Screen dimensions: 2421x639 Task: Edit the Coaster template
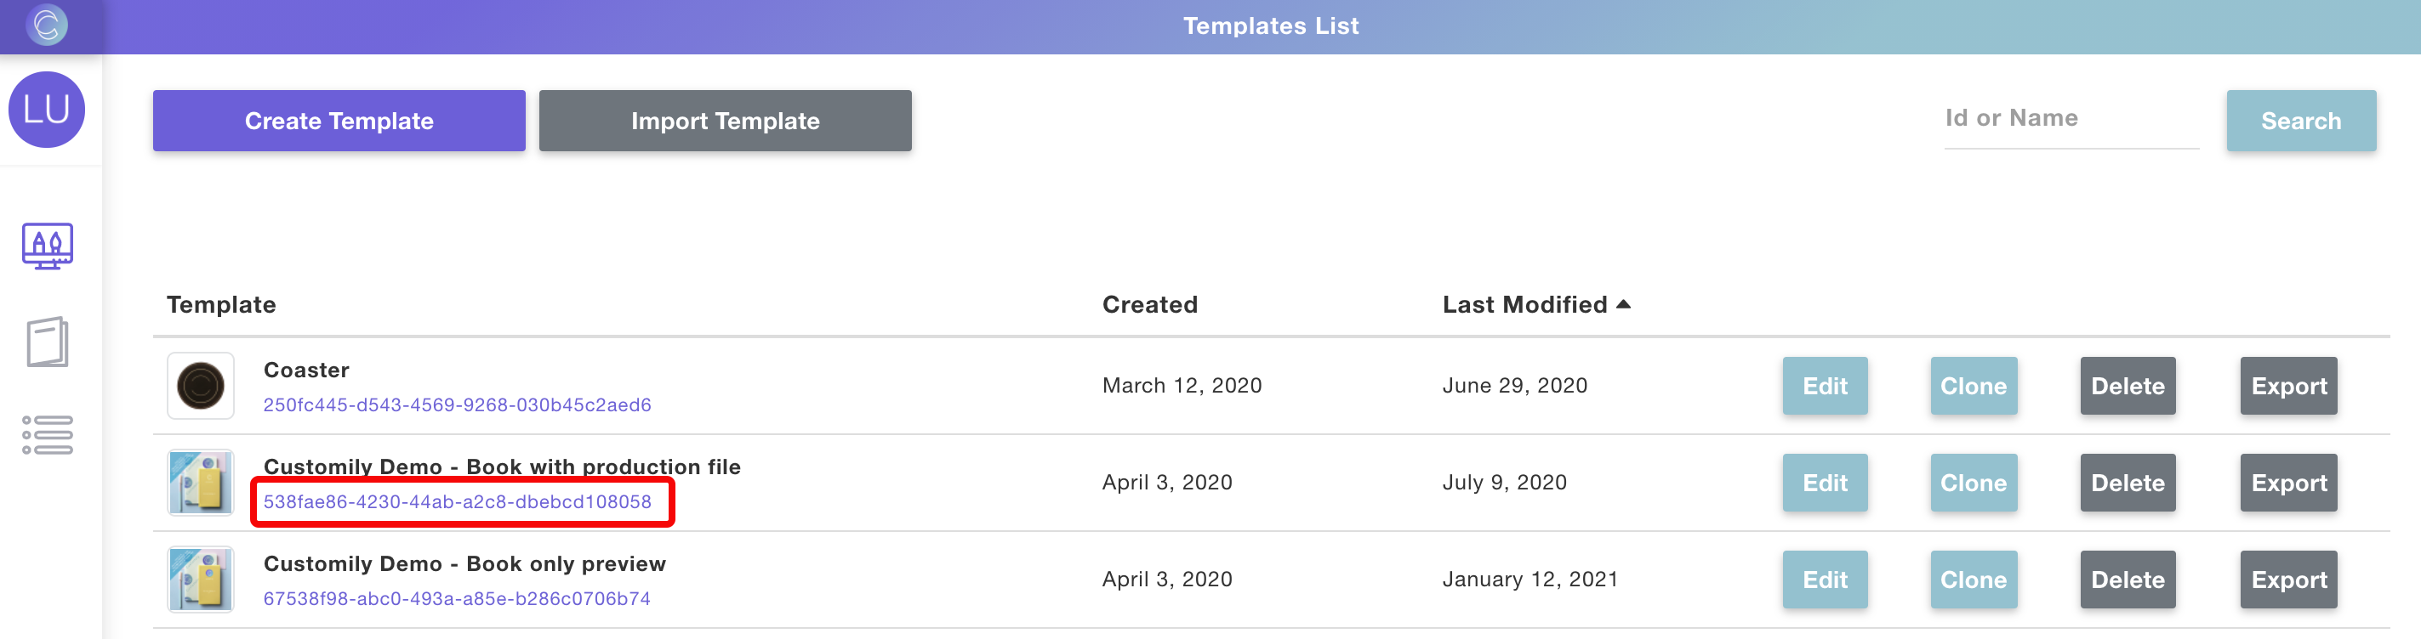(x=1824, y=386)
